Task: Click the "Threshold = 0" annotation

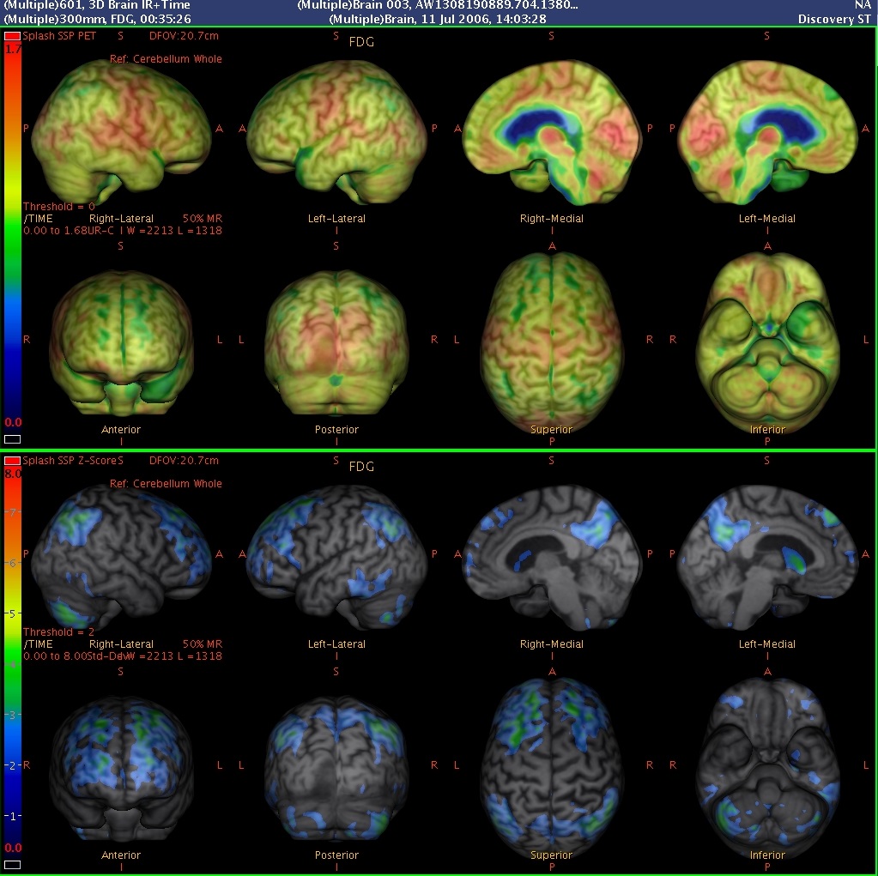Action: pyautogui.click(x=59, y=207)
